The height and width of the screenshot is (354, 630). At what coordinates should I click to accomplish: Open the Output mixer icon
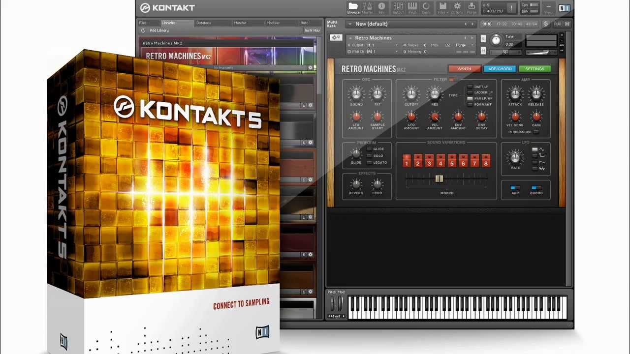tap(398, 8)
